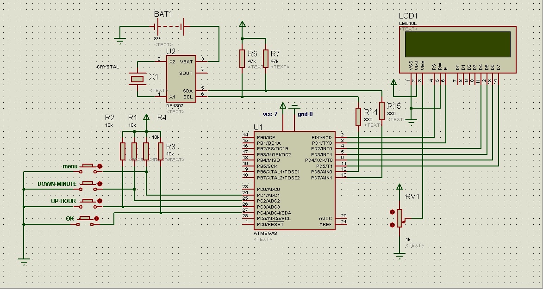Viewport: 543px width, 289px height.
Task: Toggle the OK button red latch dot
Action: [x=97, y=218]
